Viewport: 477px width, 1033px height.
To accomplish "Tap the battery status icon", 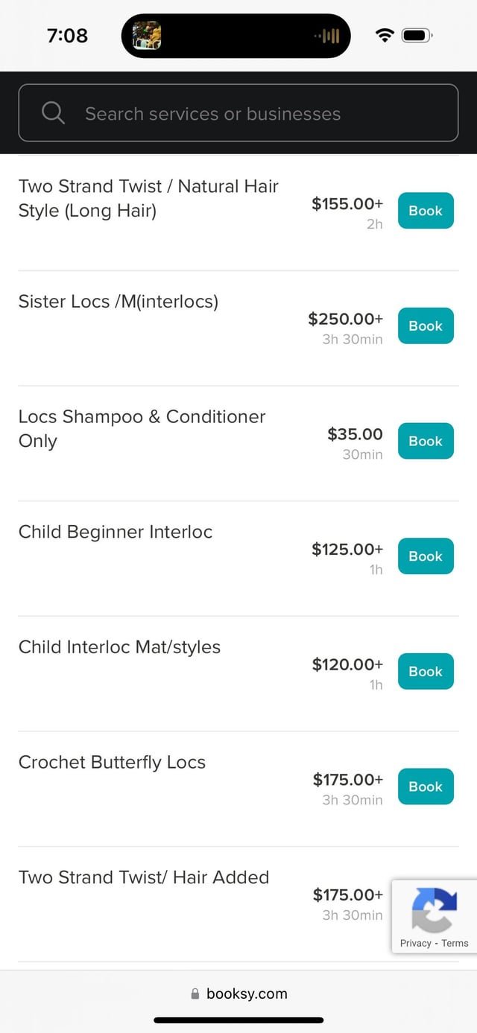I will click(416, 36).
